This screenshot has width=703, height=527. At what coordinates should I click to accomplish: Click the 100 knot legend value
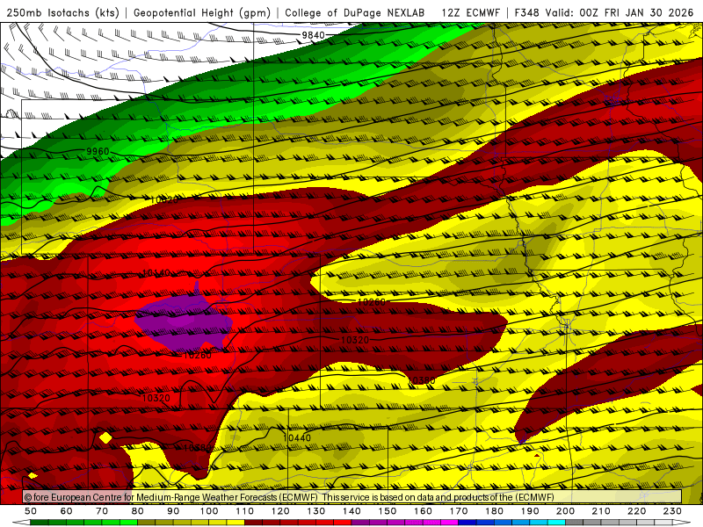coord(208,511)
